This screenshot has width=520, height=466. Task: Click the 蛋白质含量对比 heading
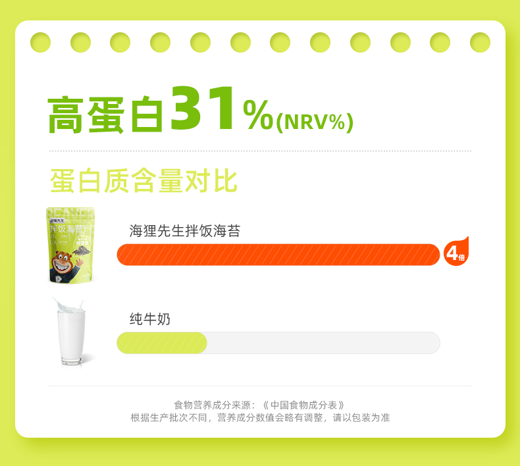[143, 180]
